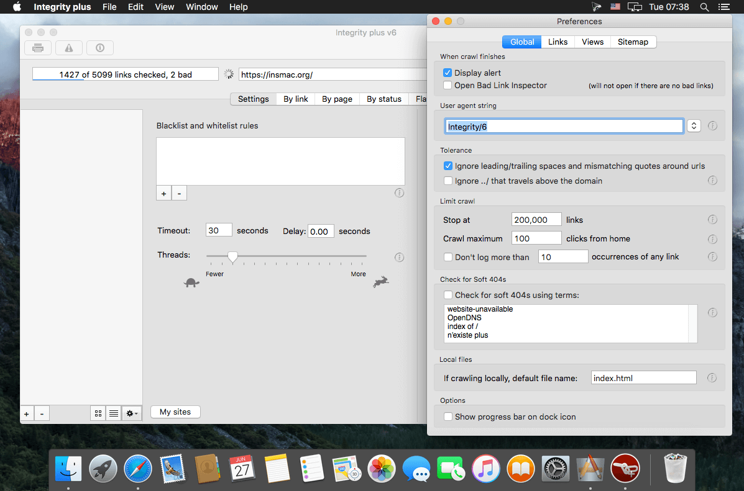Click the Stop at links field
The image size is (744, 491).
[536, 220]
